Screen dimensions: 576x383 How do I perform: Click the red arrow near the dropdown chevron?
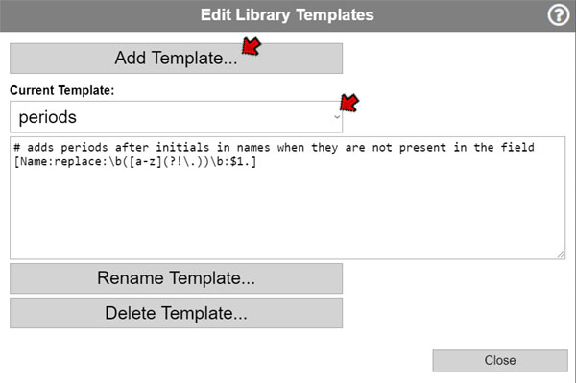click(x=349, y=103)
